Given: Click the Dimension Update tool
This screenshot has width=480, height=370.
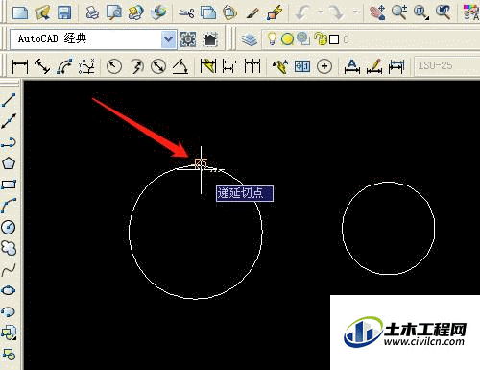Looking at the screenshot, I should click(x=396, y=66).
